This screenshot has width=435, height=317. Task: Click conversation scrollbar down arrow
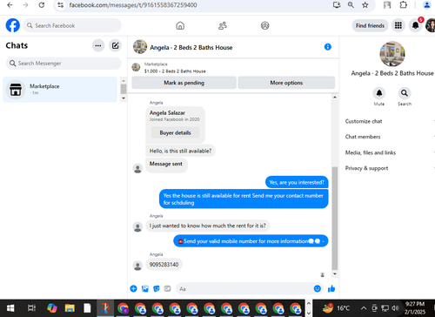pyautogui.click(x=335, y=273)
